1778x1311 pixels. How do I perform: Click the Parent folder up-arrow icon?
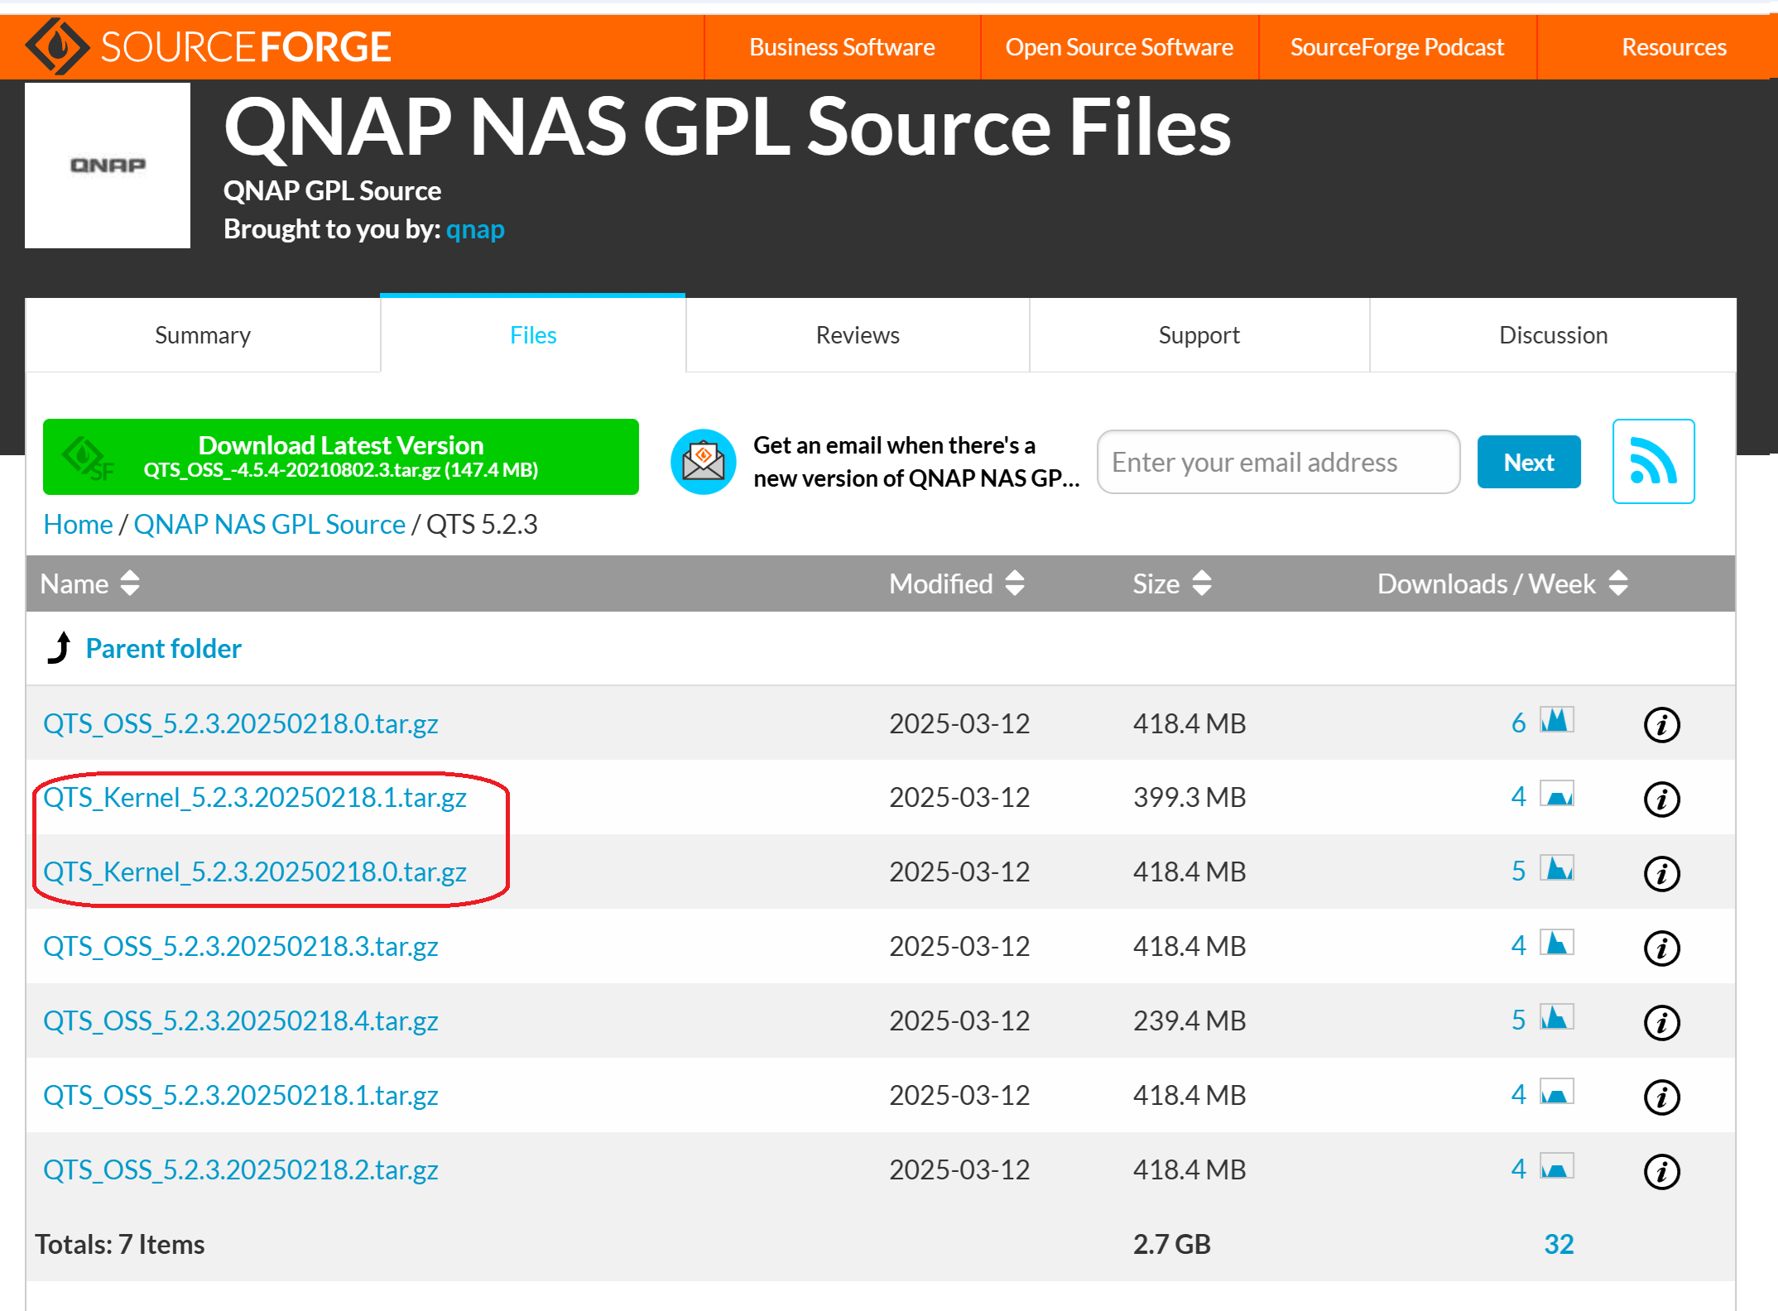(60, 648)
